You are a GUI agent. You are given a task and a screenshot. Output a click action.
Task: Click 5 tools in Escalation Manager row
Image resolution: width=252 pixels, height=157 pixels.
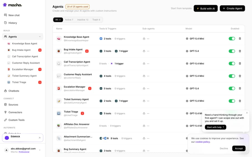107,88
